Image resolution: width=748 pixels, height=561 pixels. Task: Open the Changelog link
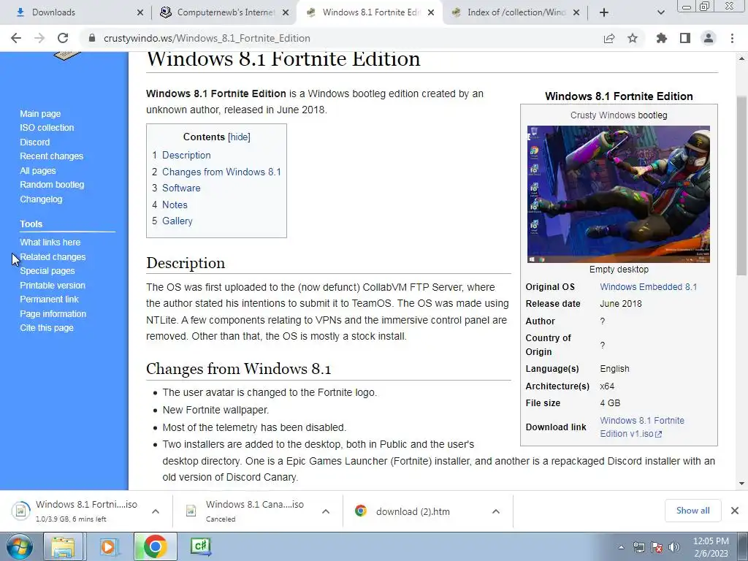point(41,199)
